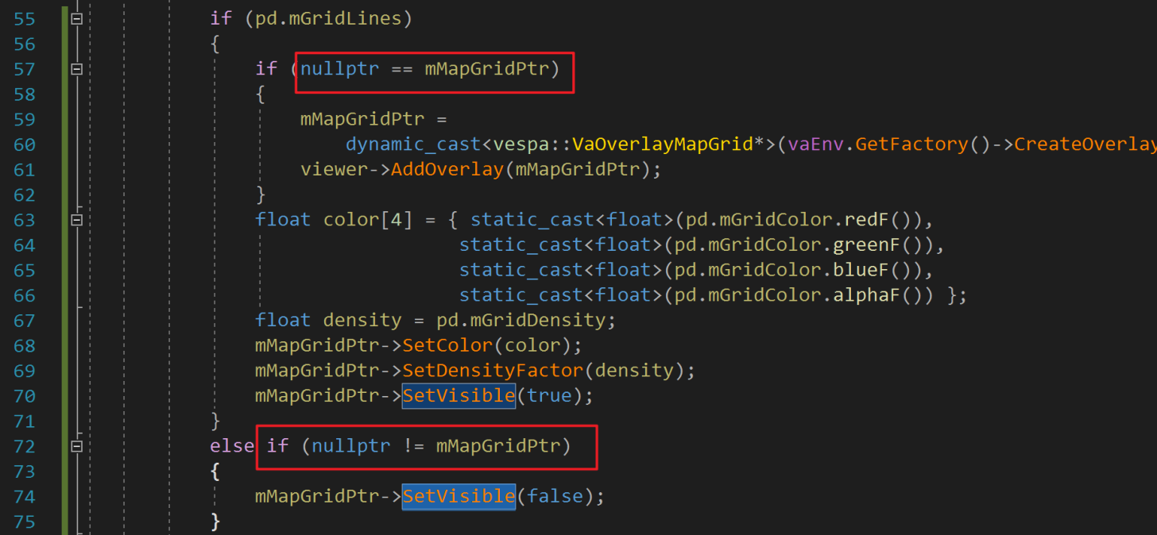Click the VaOverlayMapGrid type name

(x=663, y=144)
